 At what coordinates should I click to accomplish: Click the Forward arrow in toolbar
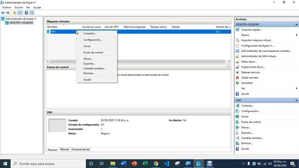coord(8,13)
